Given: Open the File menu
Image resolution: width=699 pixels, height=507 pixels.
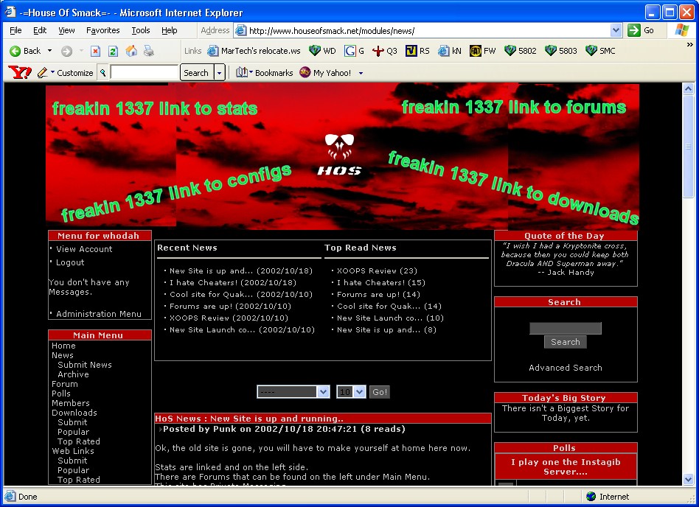Looking at the screenshot, I should click(x=15, y=30).
